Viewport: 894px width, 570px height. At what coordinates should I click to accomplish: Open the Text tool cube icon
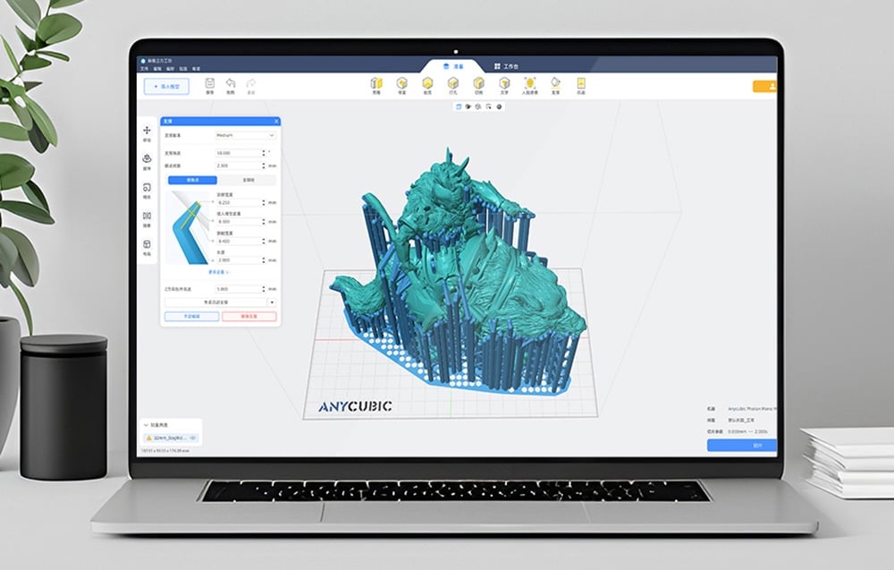click(x=504, y=85)
